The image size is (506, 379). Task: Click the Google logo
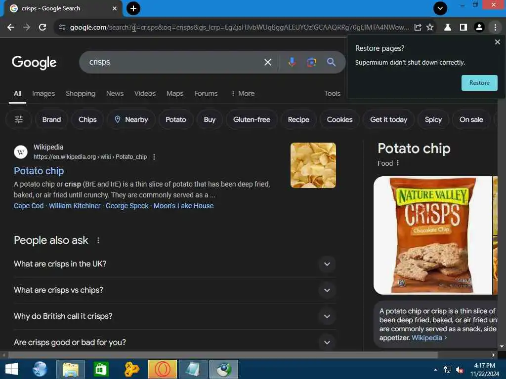tap(34, 63)
